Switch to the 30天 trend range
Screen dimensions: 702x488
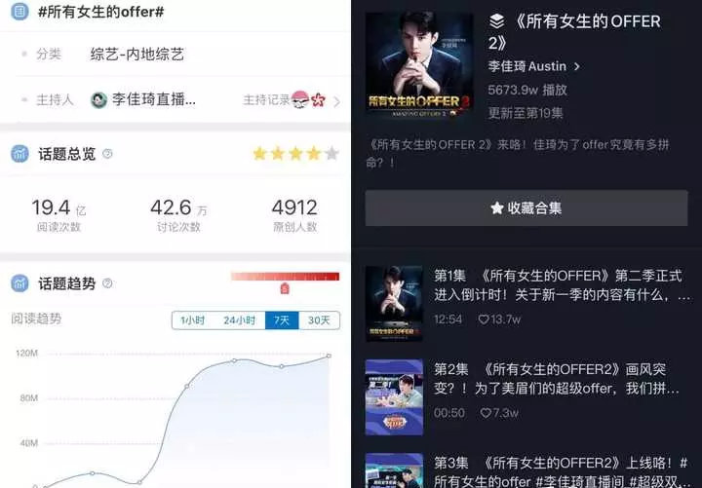coord(319,320)
